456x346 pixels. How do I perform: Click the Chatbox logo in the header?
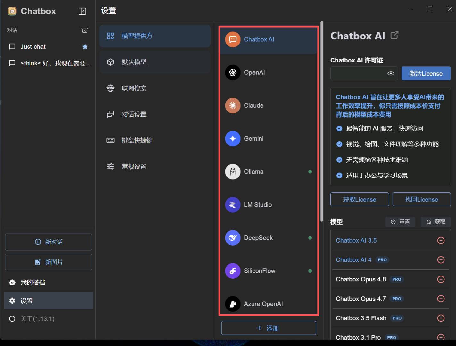point(12,11)
